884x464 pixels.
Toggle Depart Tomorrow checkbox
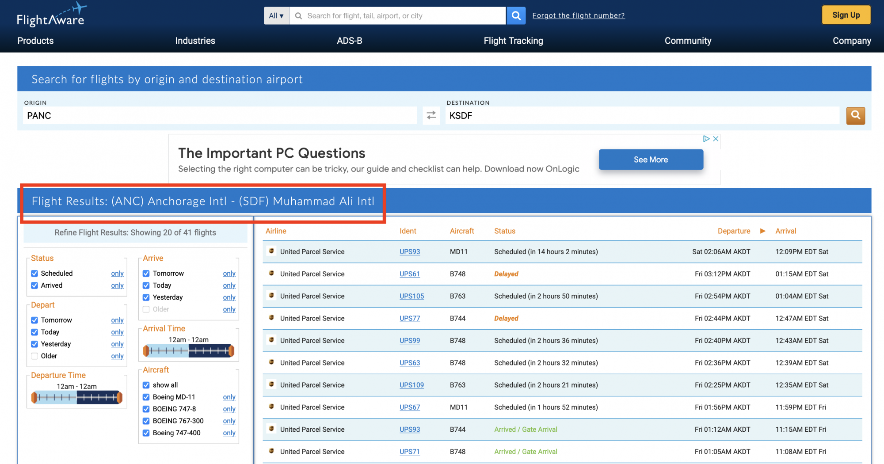click(34, 320)
